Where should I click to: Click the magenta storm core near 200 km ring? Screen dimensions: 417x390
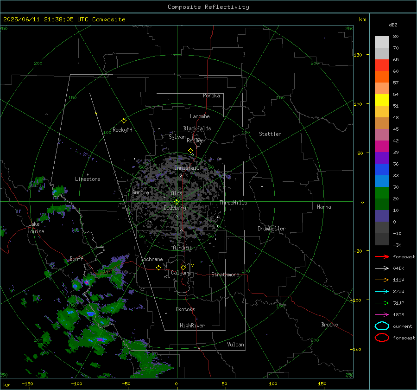(x=100, y=339)
